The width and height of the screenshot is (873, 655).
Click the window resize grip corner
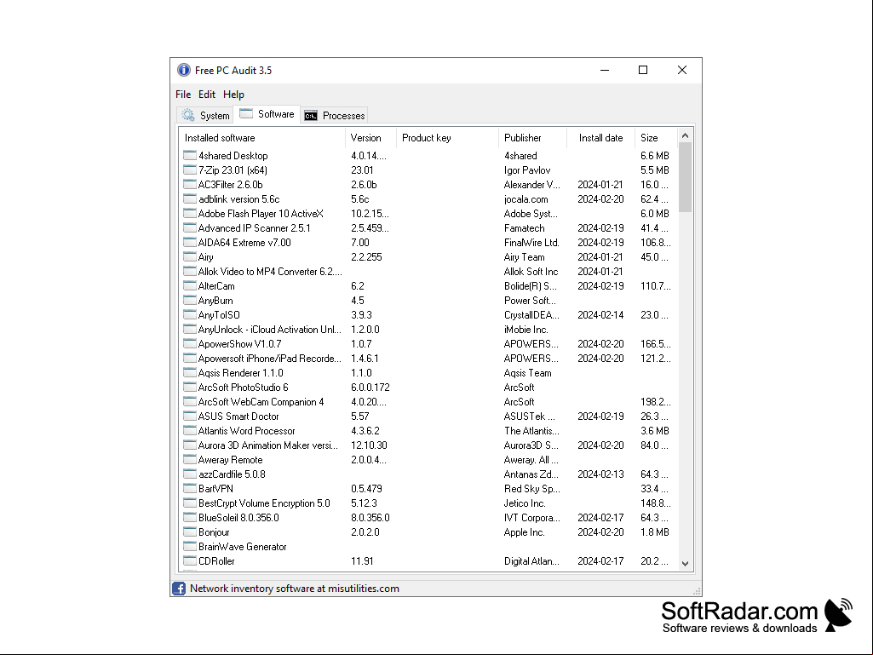696,591
